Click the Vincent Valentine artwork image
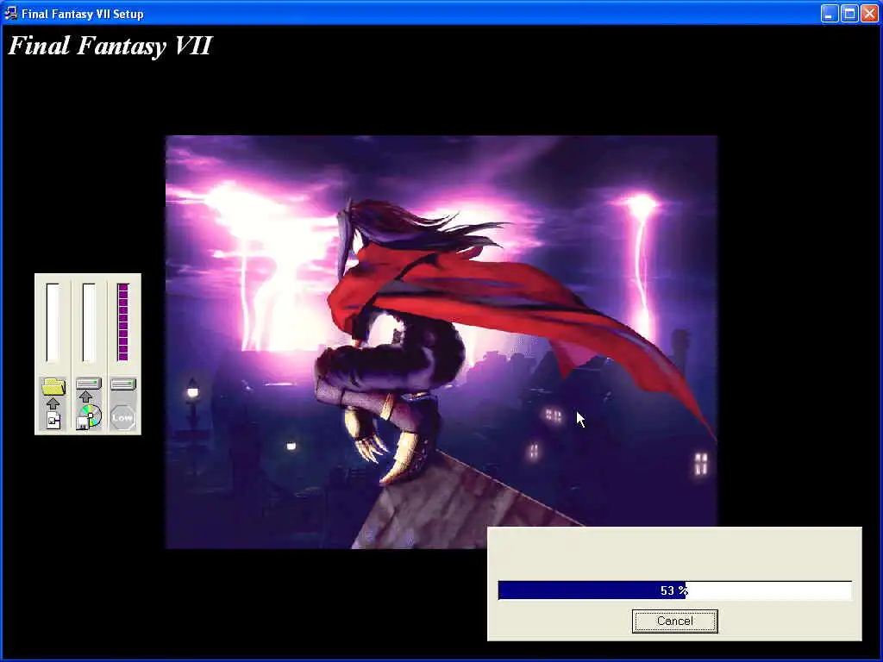This screenshot has height=662, width=883. pyautogui.click(x=441, y=341)
